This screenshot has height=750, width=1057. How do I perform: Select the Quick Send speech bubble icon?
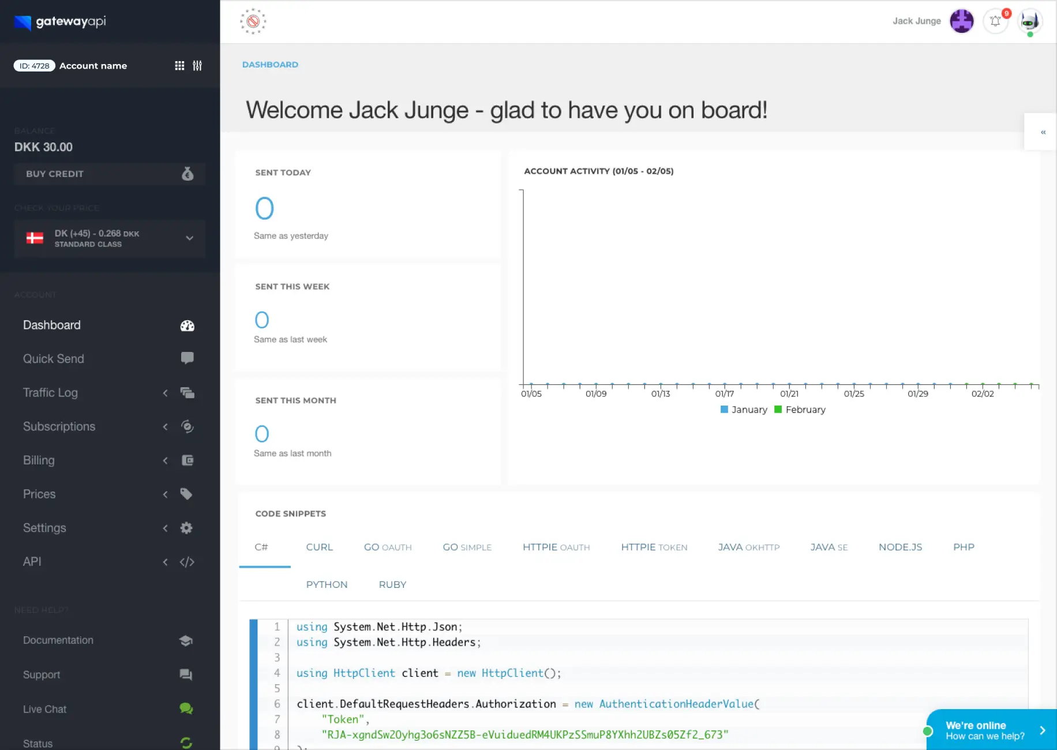click(187, 358)
